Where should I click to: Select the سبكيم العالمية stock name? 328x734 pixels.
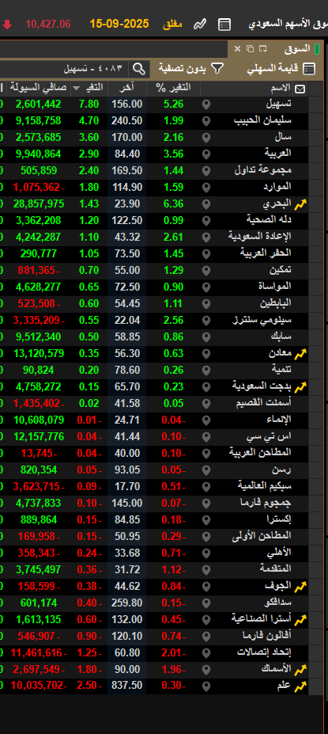(x=265, y=486)
